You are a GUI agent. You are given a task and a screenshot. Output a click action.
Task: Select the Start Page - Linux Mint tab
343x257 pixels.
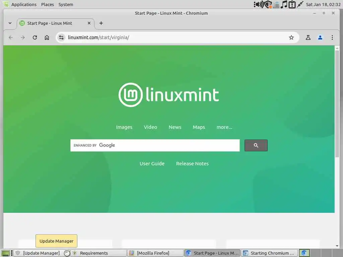click(x=55, y=24)
